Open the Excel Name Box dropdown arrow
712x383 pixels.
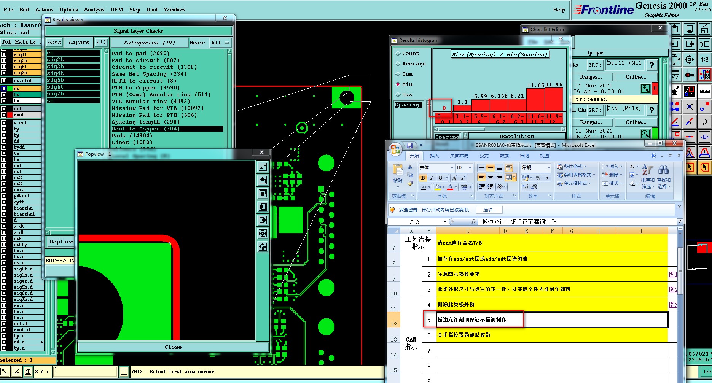pos(445,222)
